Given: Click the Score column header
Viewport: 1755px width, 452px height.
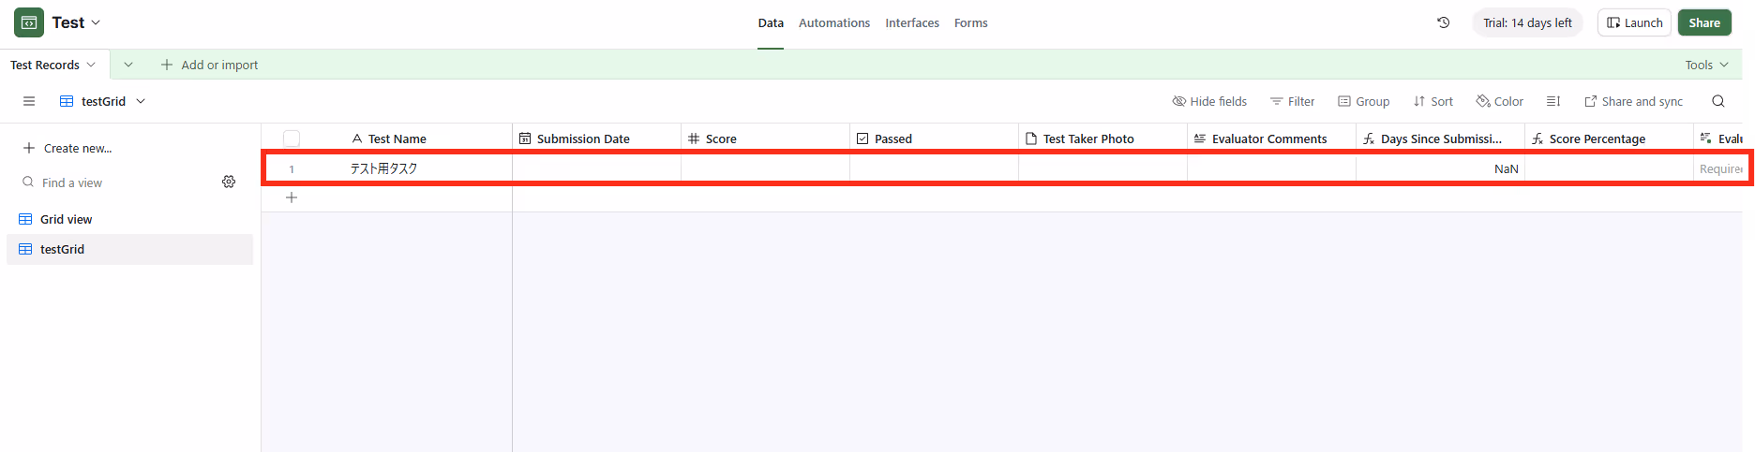Looking at the screenshot, I should click(x=765, y=139).
